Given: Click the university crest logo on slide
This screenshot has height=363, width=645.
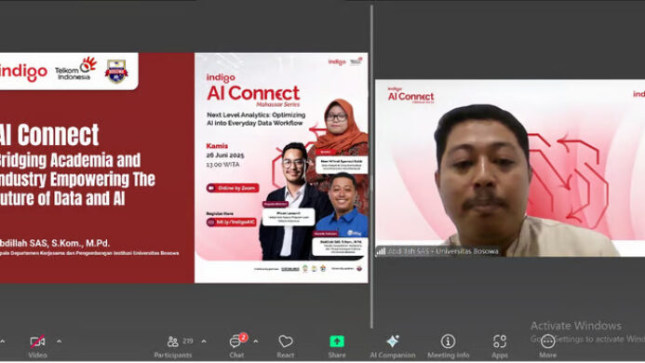Looking at the screenshot, I should pyautogui.click(x=116, y=71).
